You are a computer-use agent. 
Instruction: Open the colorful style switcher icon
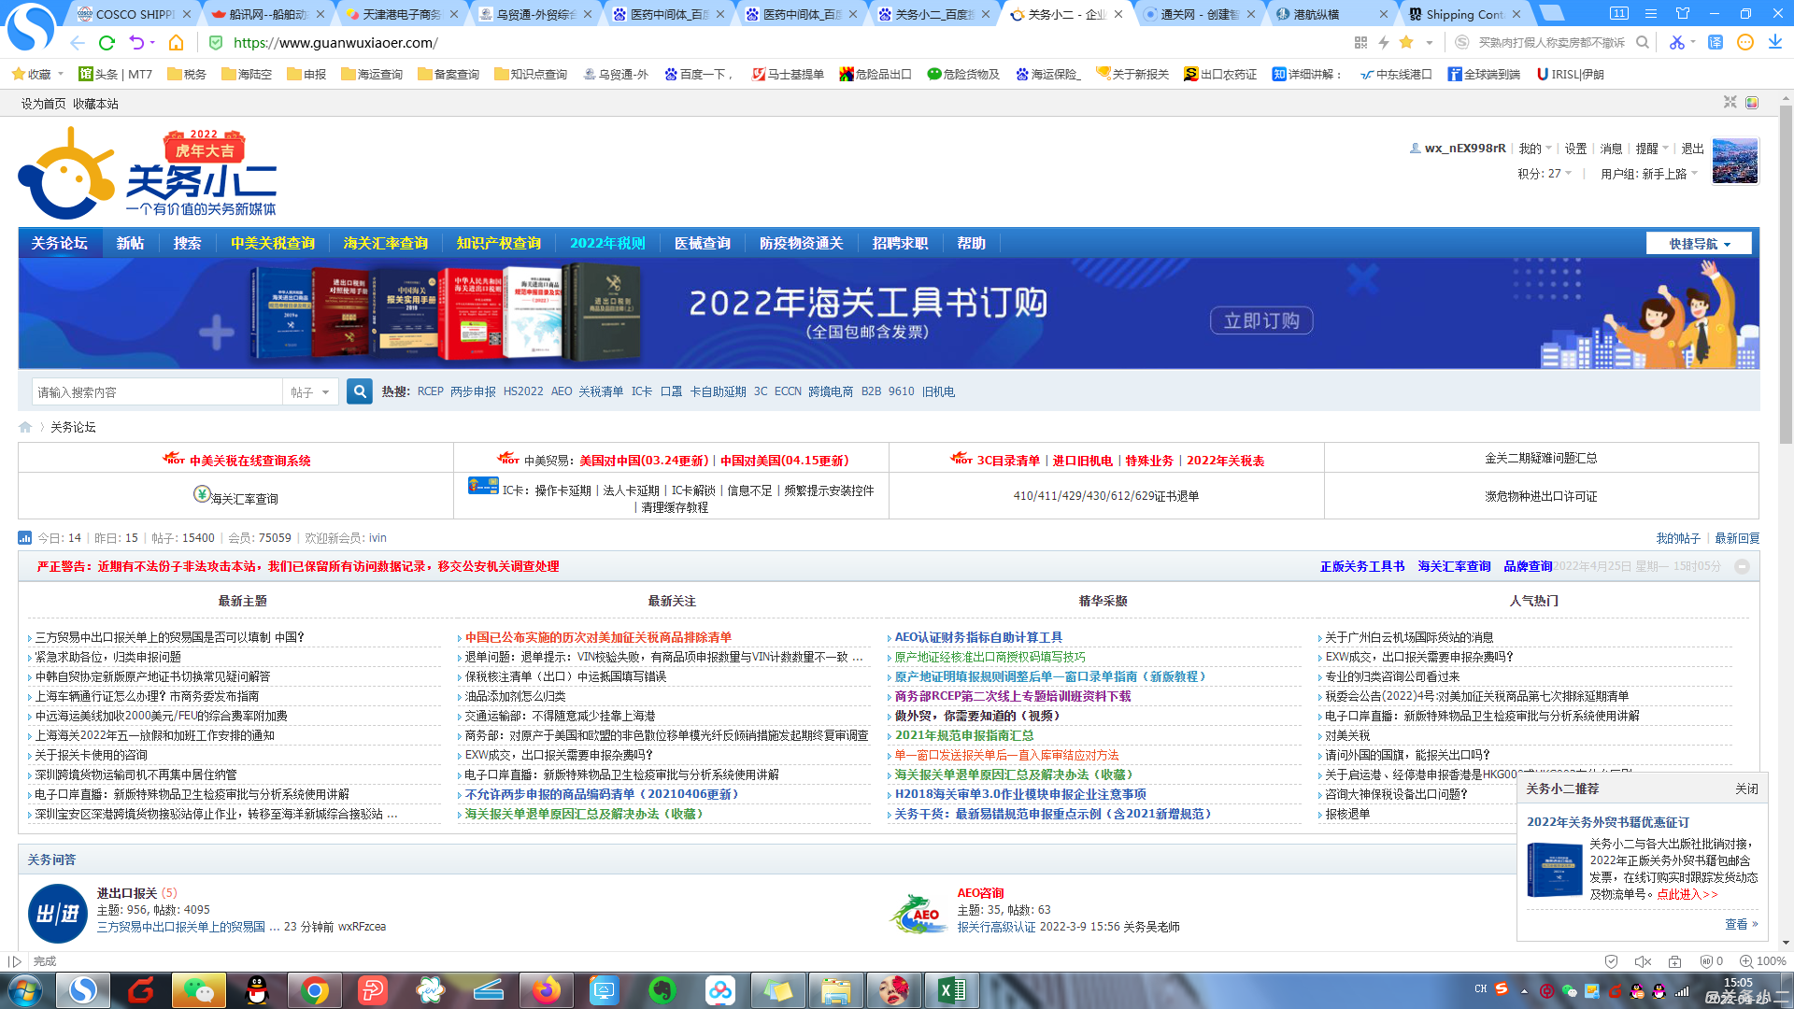pos(1752,102)
